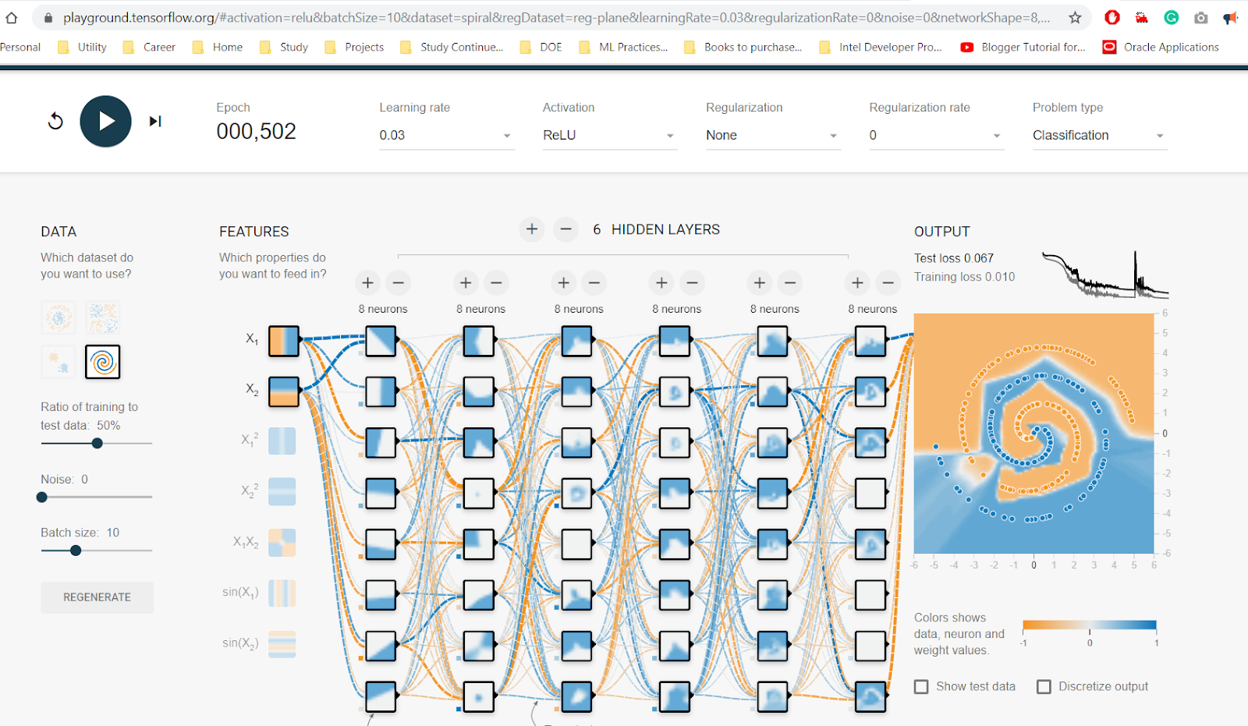Activate the X1X2 feature
The image size is (1248, 726).
pyautogui.click(x=282, y=542)
